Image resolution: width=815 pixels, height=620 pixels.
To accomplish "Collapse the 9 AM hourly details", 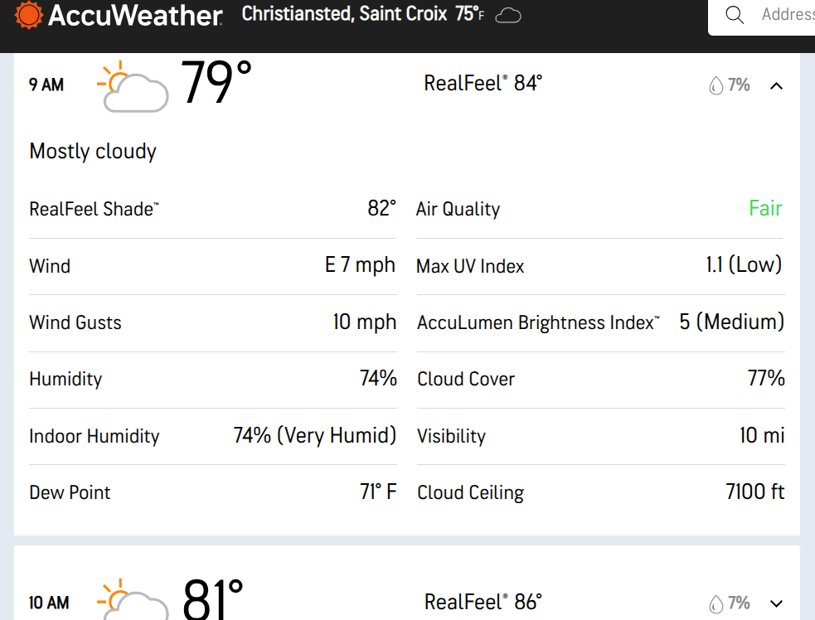I will [776, 85].
